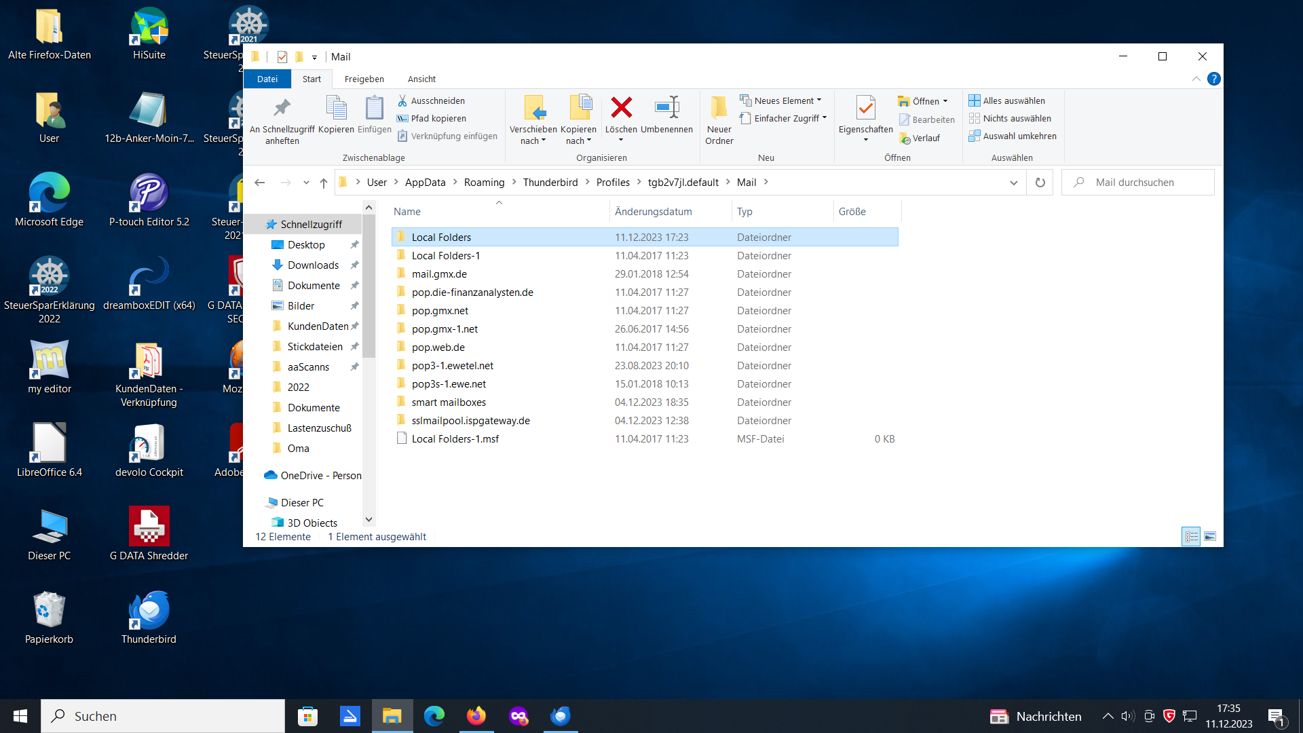Sort by the Typ column header
The height and width of the screenshot is (733, 1303).
click(782, 212)
